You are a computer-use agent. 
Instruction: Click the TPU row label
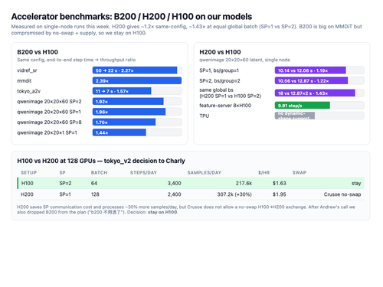click(x=205, y=116)
